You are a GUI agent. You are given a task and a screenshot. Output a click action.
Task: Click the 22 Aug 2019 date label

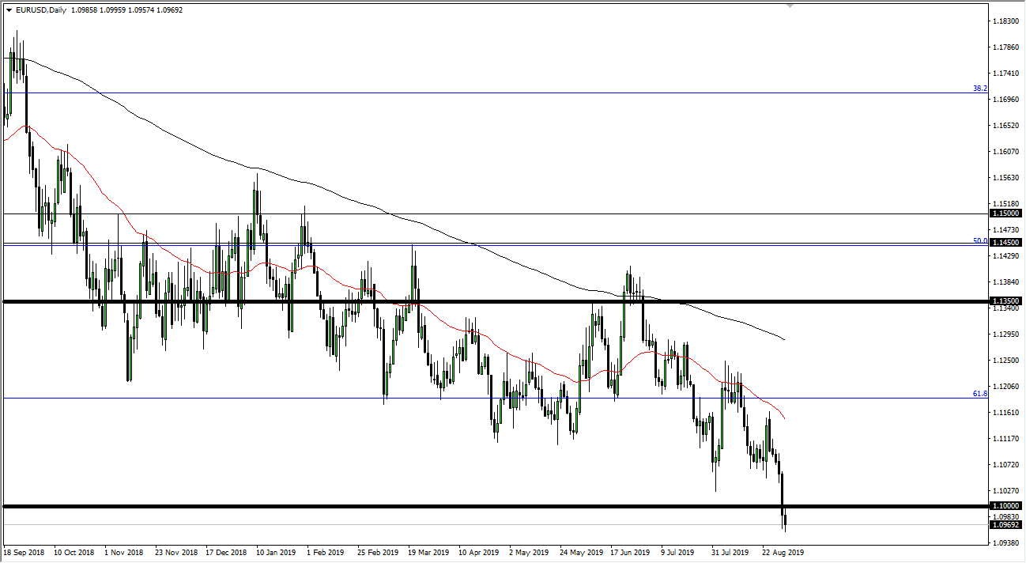pos(783,553)
